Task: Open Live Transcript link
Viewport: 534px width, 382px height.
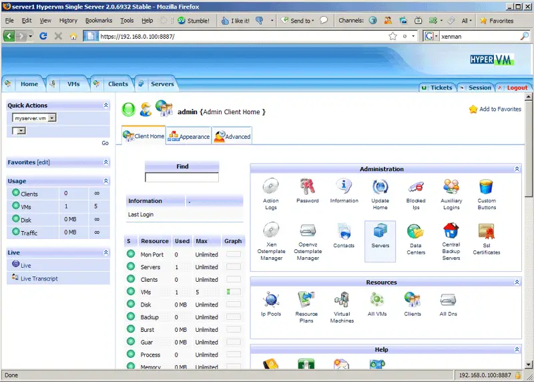Action: [x=39, y=278]
